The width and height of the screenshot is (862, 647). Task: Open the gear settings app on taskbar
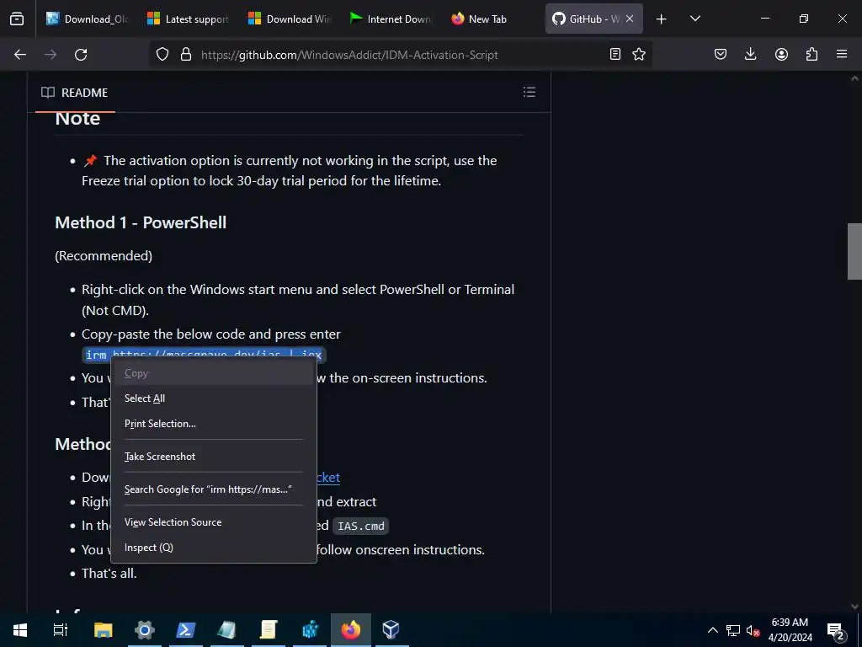(x=145, y=630)
